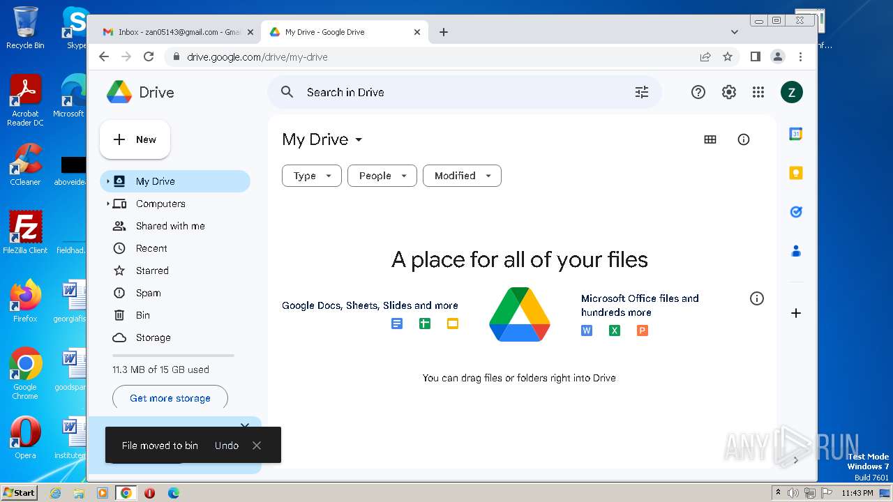Go back in browser history
The image size is (893, 502).
(104, 56)
